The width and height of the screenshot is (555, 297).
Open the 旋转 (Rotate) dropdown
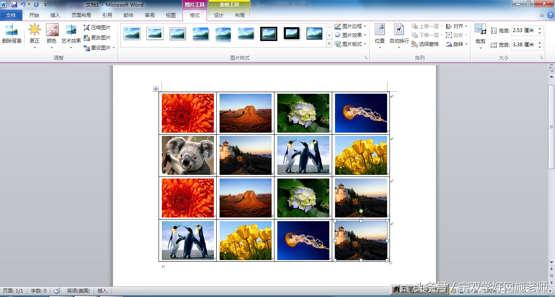pos(457,44)
